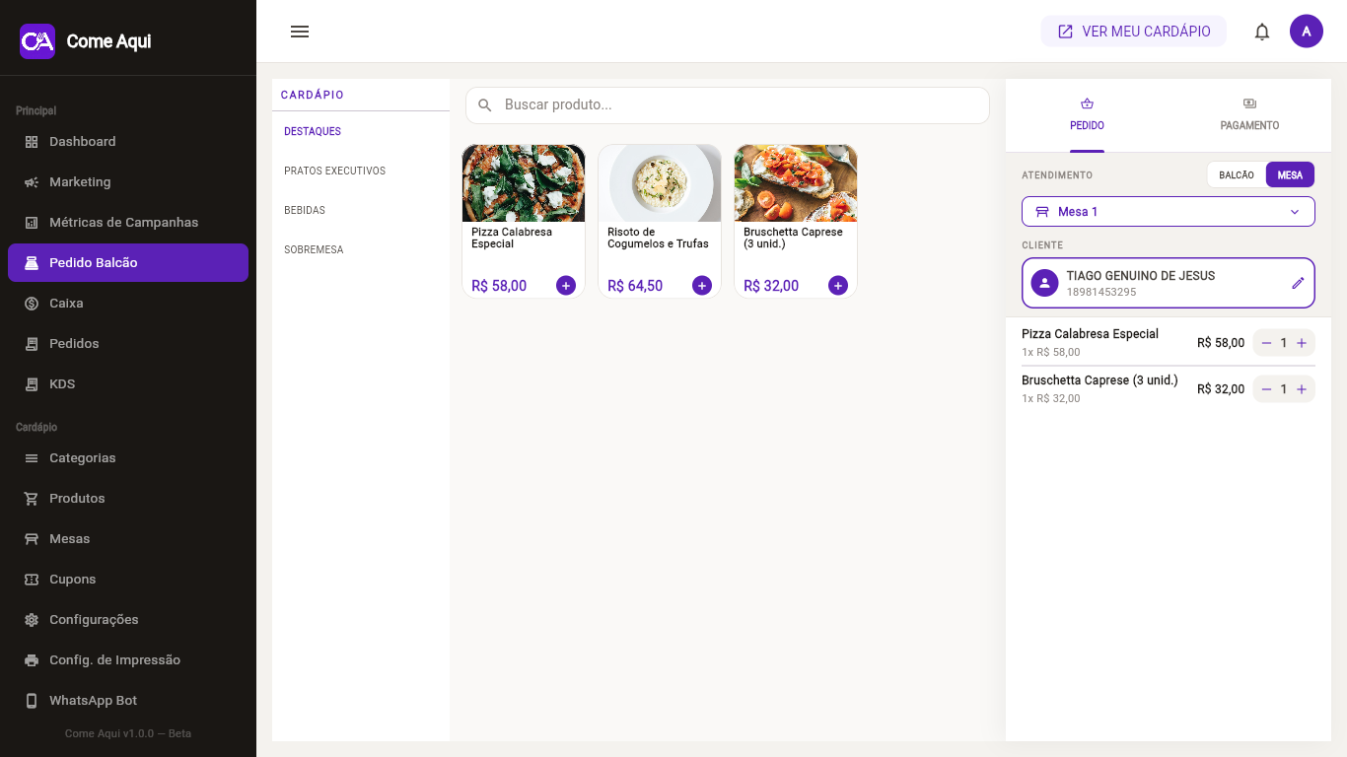Add Risoto de Cogumelos e Trufas to order
Viewport: 1347px width, 757px height.
(x=702, y=286)
